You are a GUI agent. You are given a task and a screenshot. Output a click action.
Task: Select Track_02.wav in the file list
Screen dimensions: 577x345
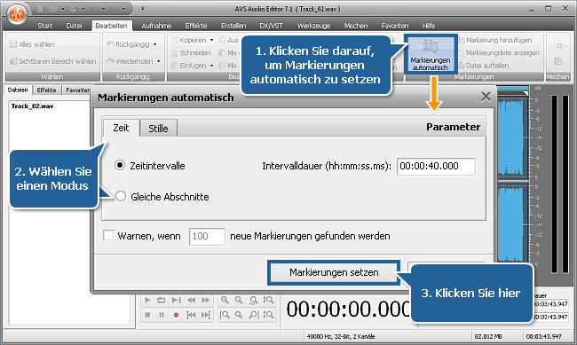32,106
